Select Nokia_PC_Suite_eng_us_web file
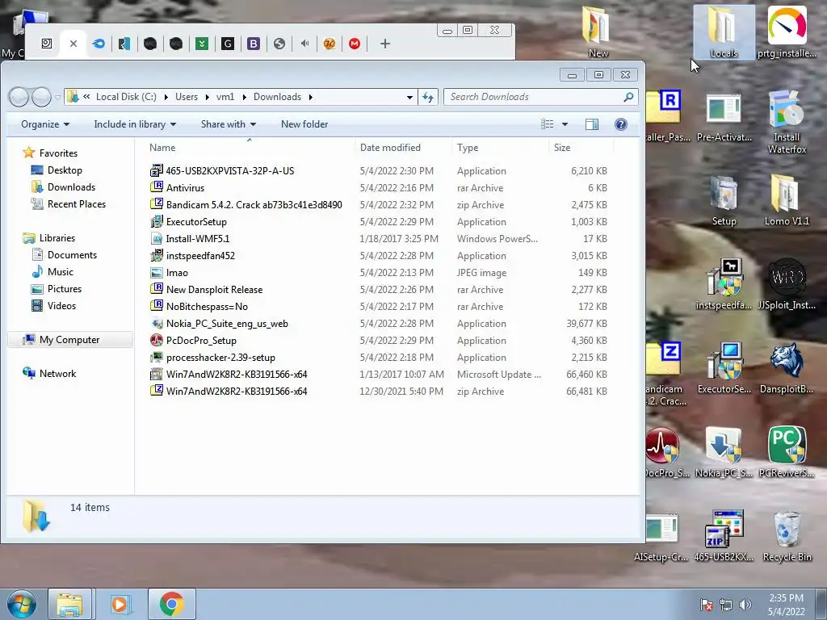 [x=227, y=324]
